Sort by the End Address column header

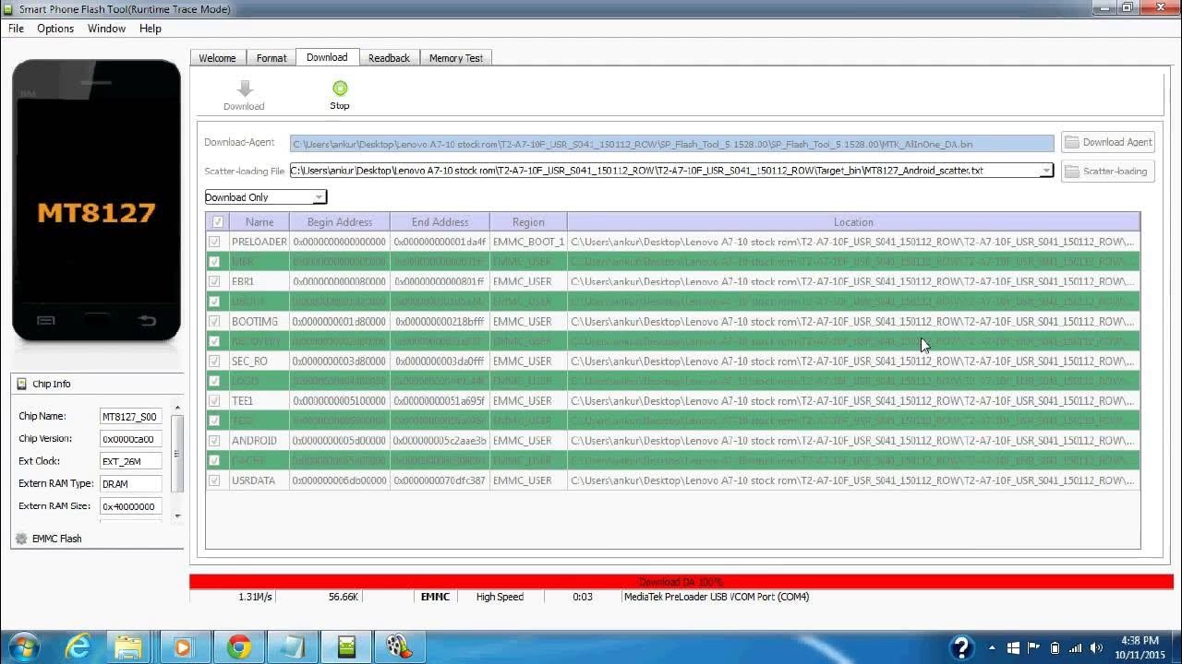point(440,222)
